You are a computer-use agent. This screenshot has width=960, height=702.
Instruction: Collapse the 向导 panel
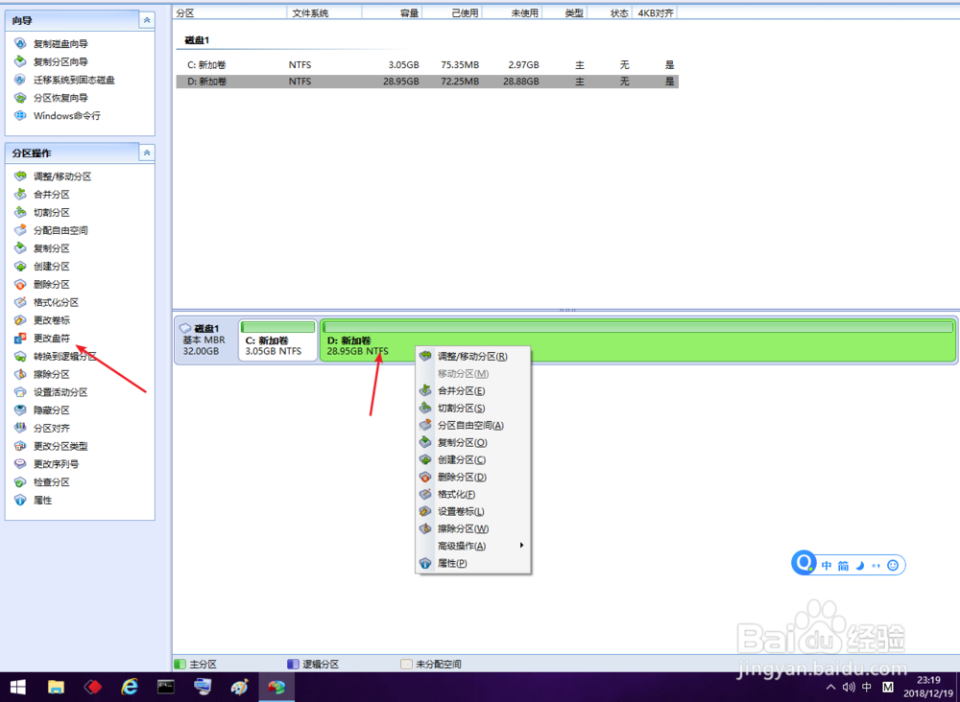[x=146, y=20]
